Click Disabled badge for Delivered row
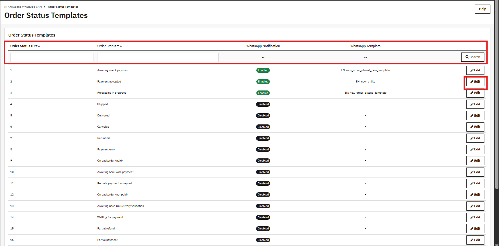 point(263,116)
